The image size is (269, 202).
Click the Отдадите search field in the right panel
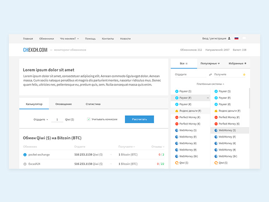point(191,74)
